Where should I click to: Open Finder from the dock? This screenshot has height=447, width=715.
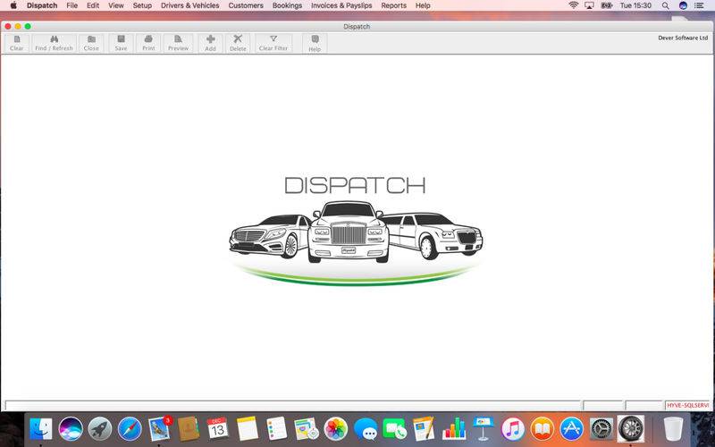[41, 429]
